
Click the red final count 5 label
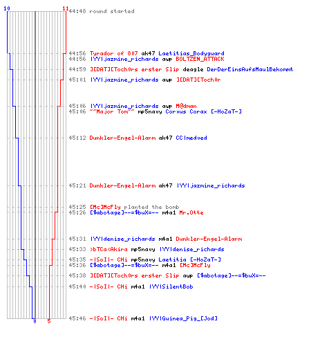click(49, 321)
